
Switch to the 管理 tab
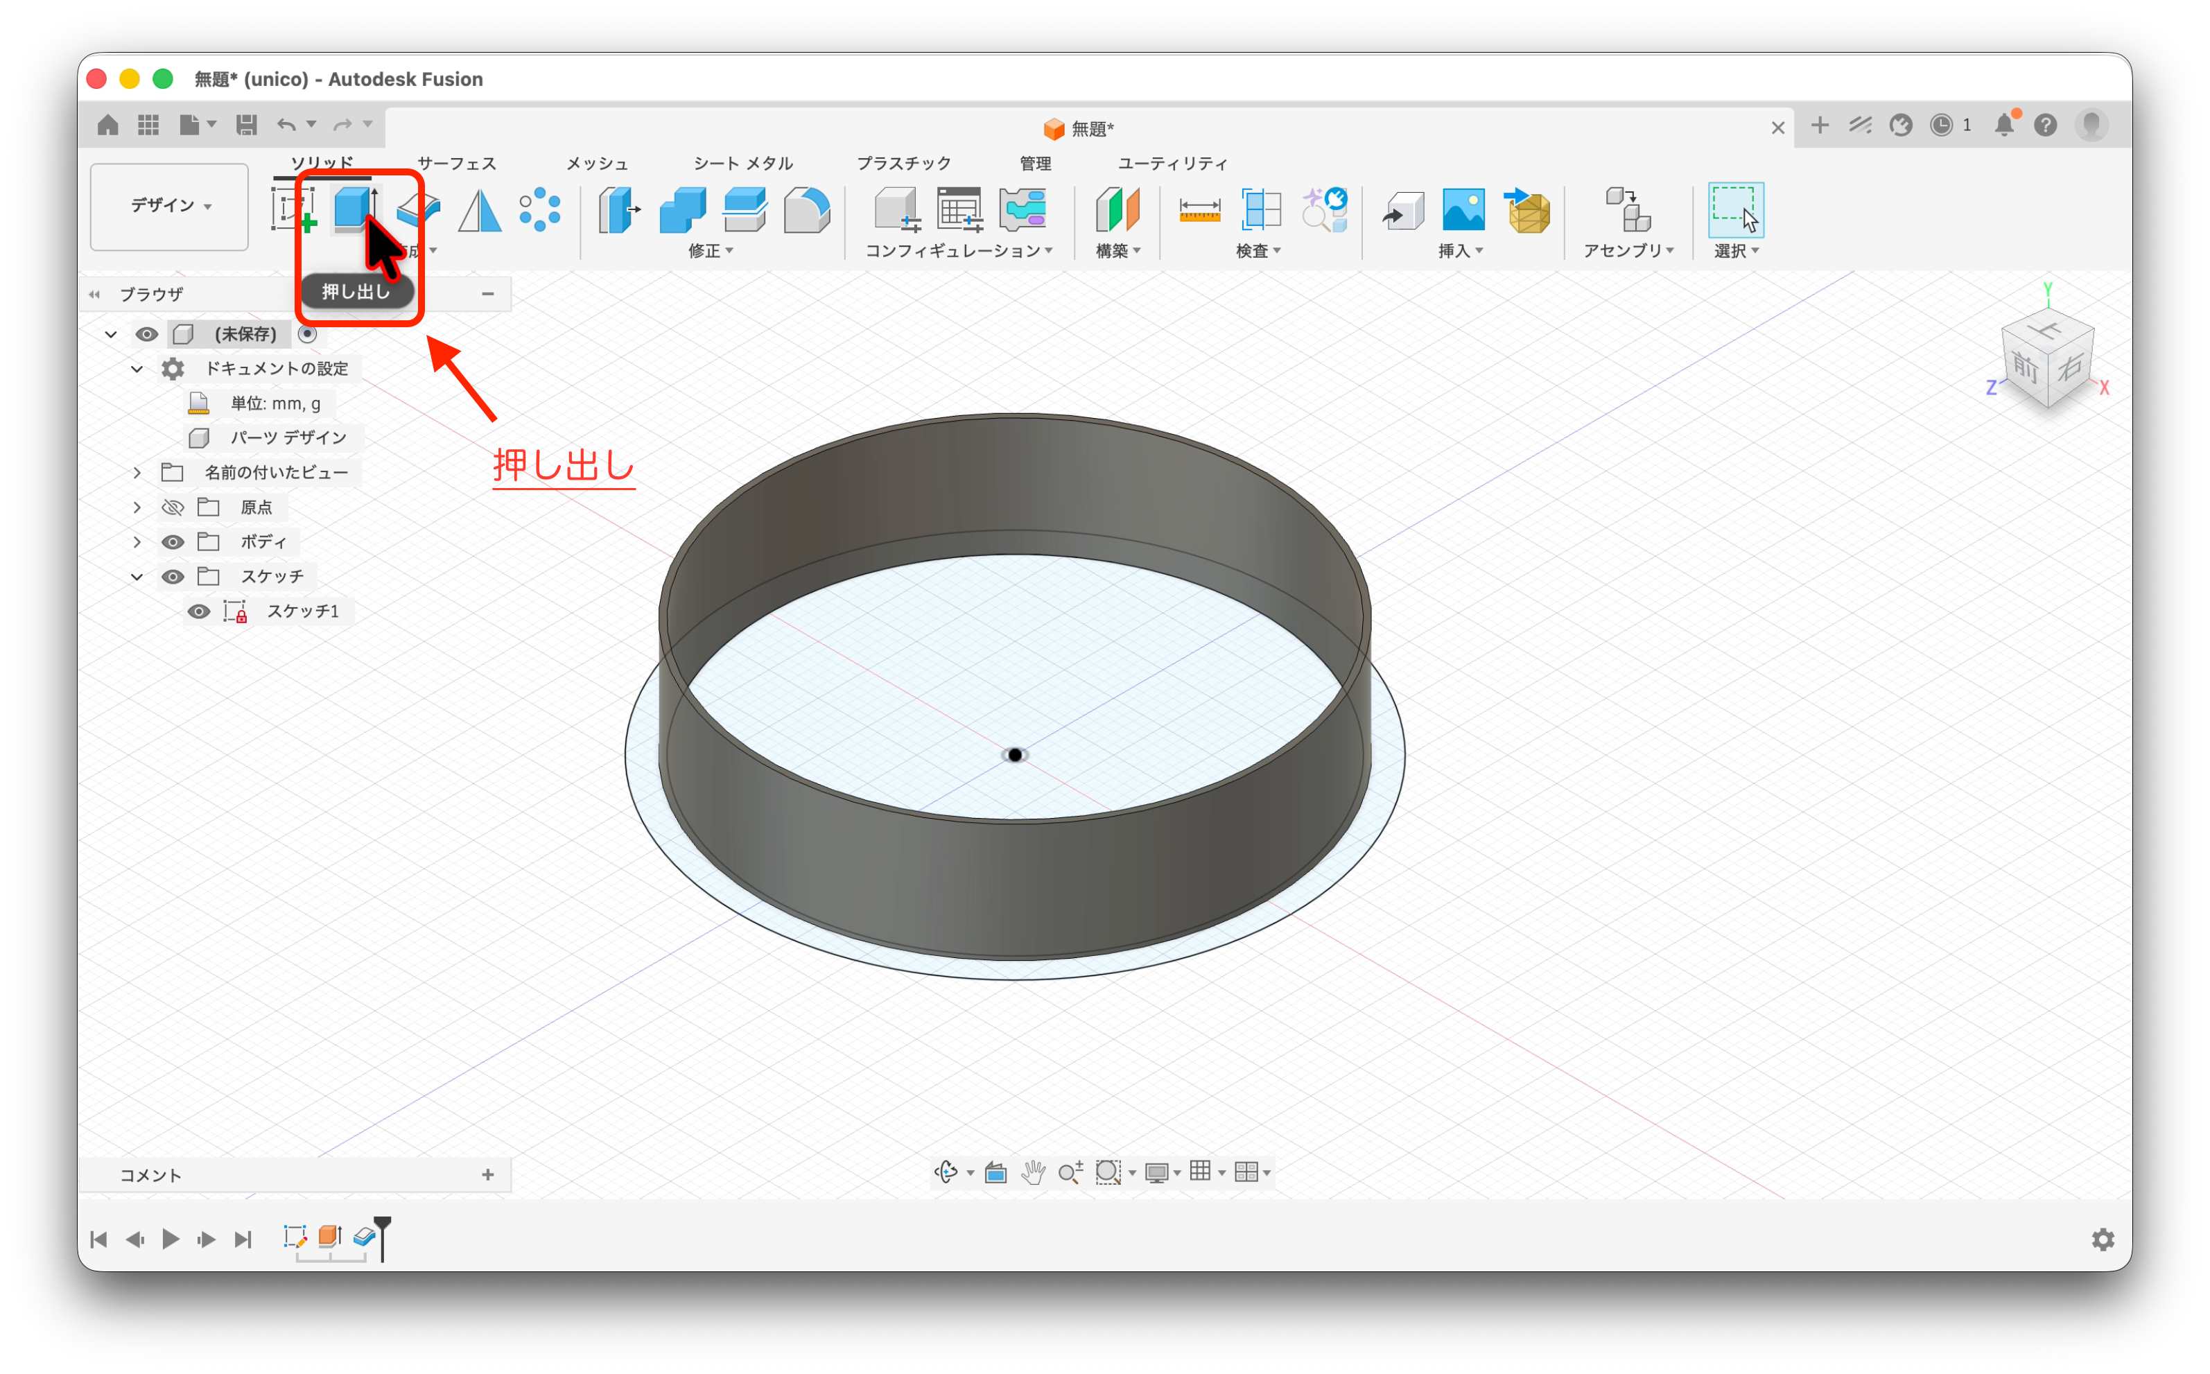[x=1035, y=164]
